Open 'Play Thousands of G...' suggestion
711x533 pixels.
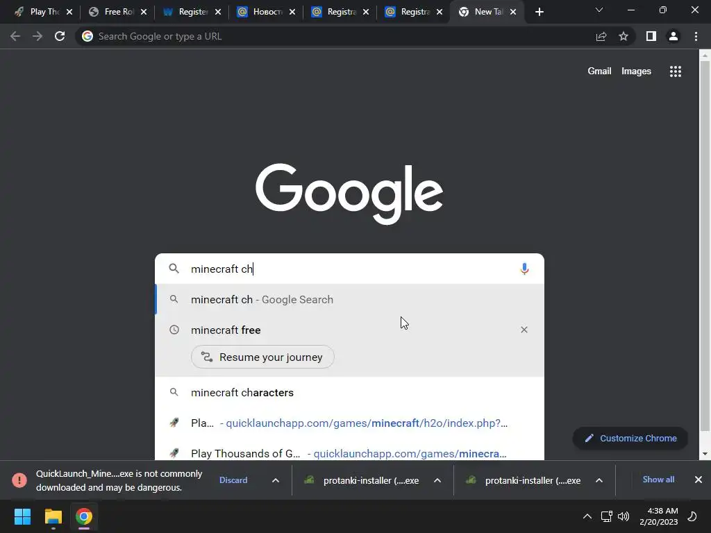pyautogui.click(x=349, y=453)
